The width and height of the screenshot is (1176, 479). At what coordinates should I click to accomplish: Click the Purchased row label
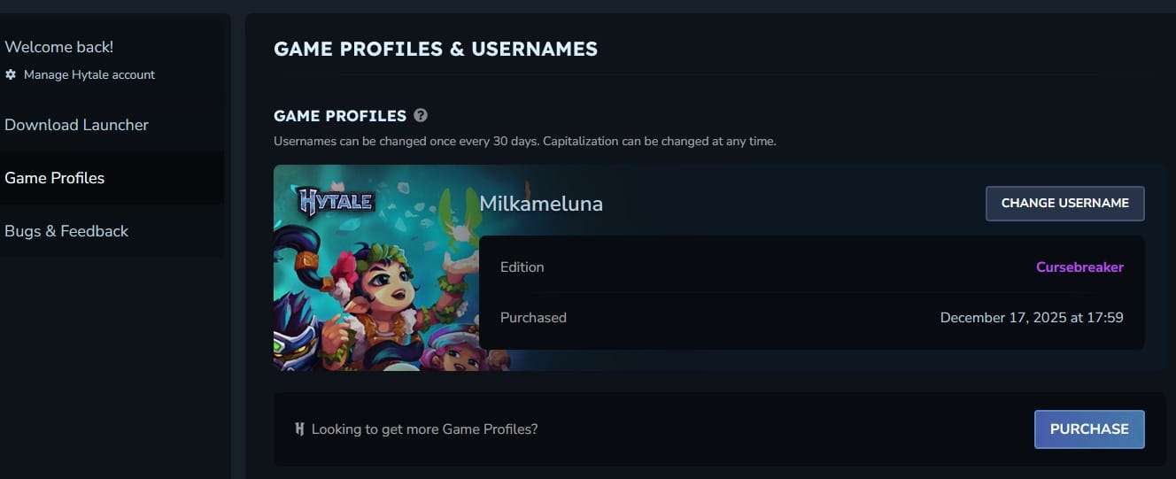533,317
